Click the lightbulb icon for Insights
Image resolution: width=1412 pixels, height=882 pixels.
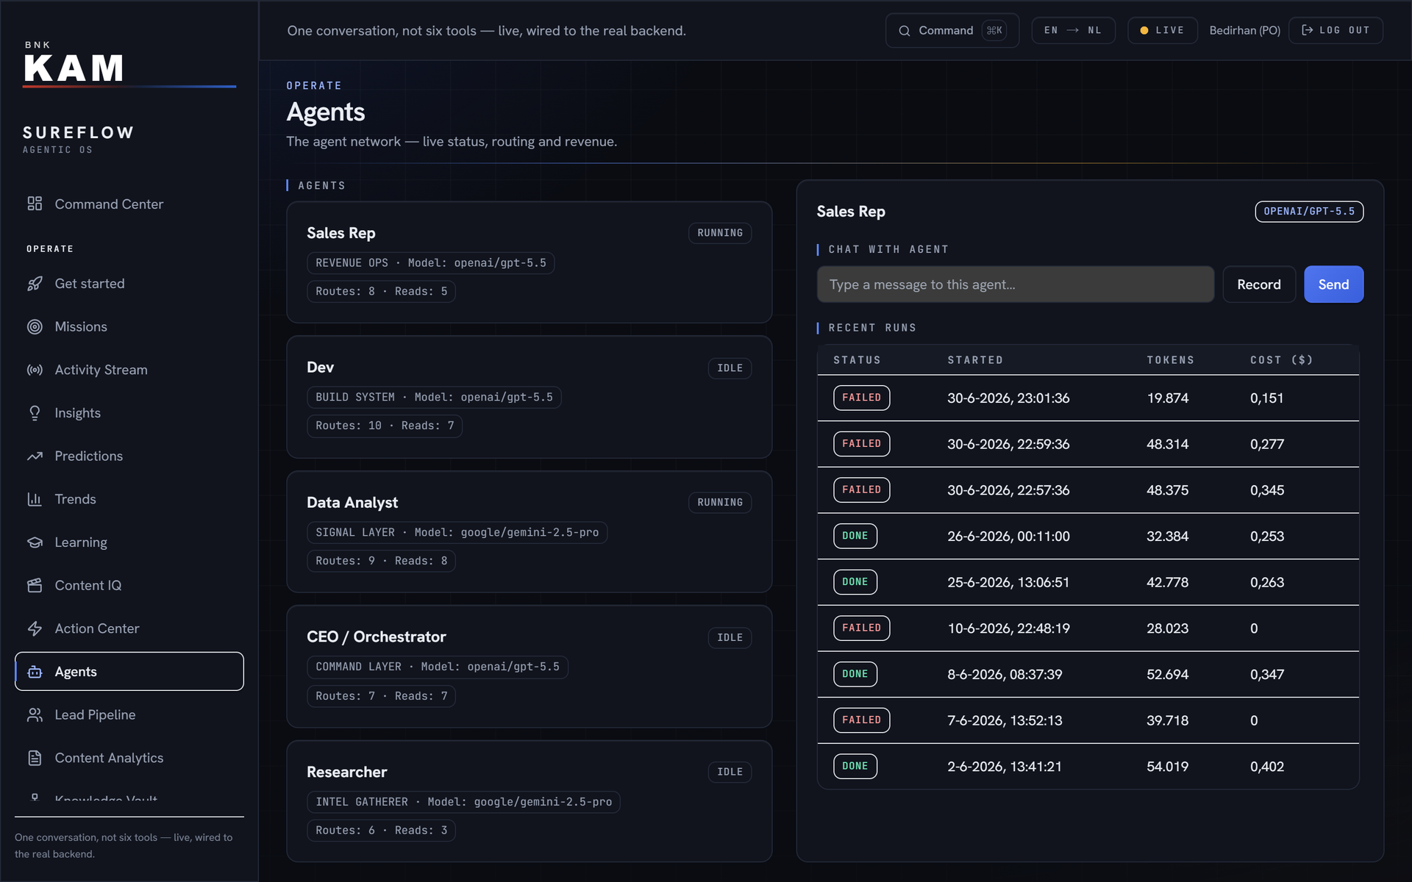tap(35, 413)
